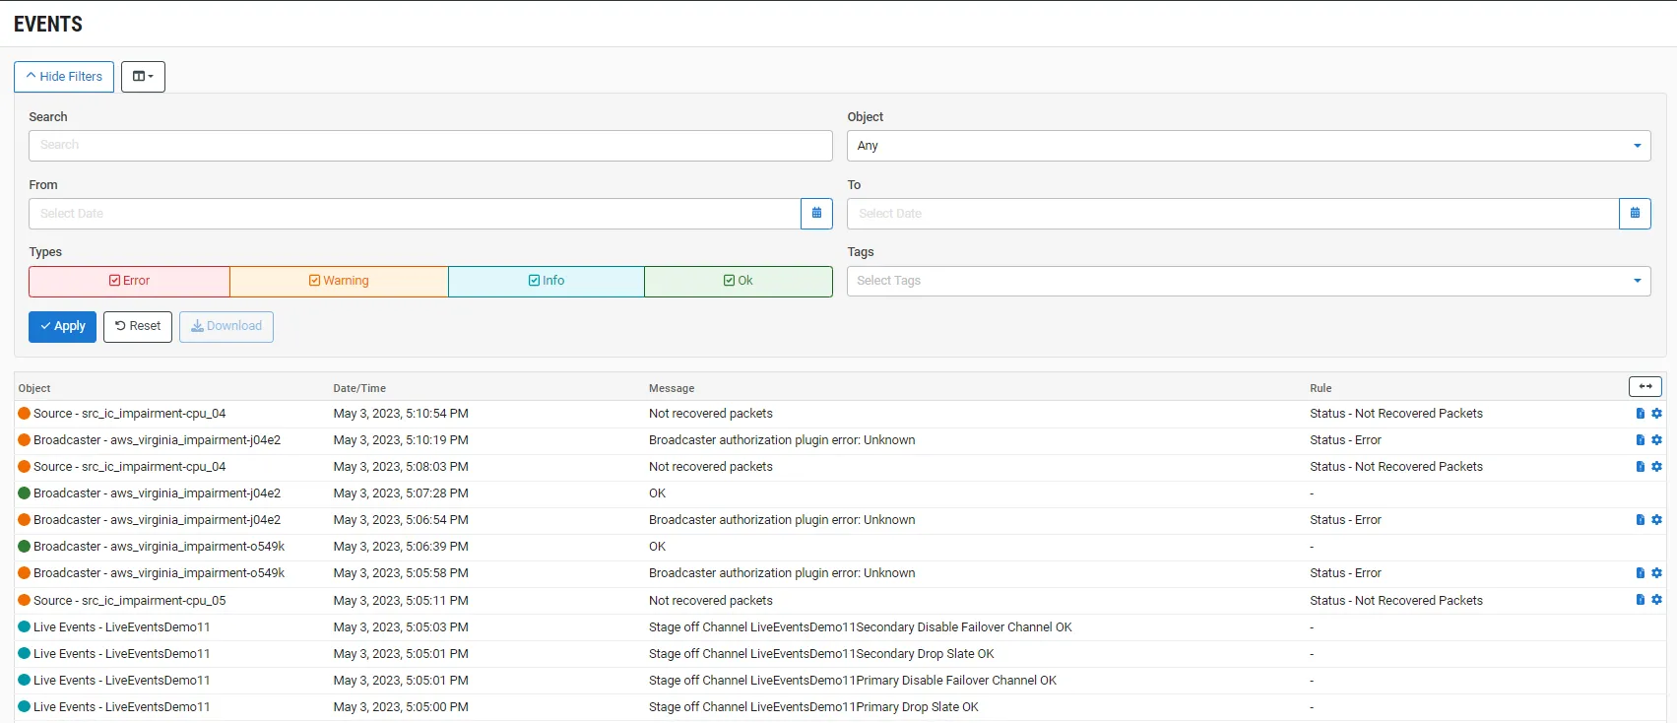Click the Object column header
This screenshot has height=723, width=1677.
[34, 388]
